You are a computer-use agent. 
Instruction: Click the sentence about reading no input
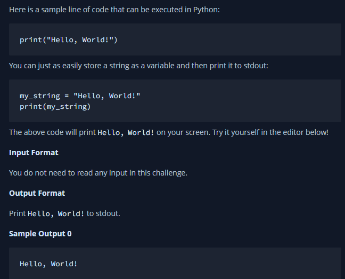click(98, 173)
